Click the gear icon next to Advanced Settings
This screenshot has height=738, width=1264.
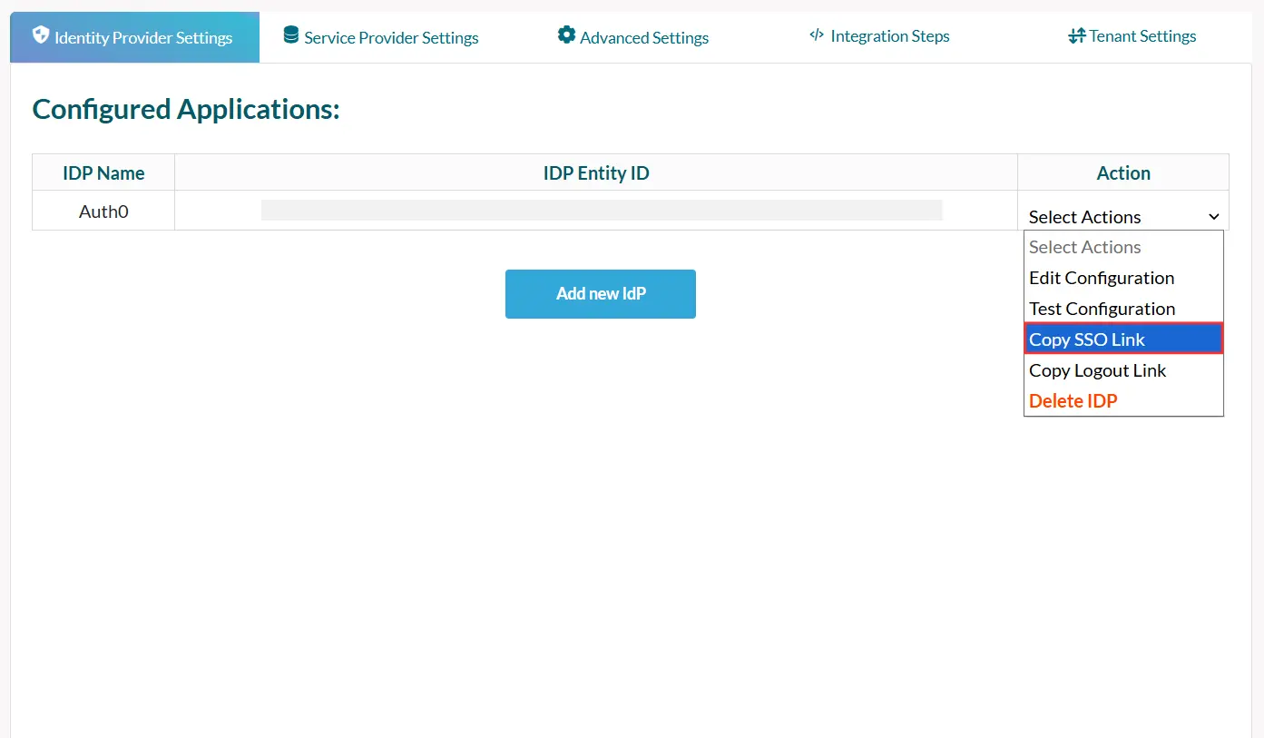566,35
